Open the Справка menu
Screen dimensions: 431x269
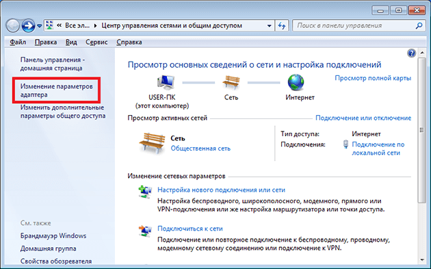pos(129,42)
